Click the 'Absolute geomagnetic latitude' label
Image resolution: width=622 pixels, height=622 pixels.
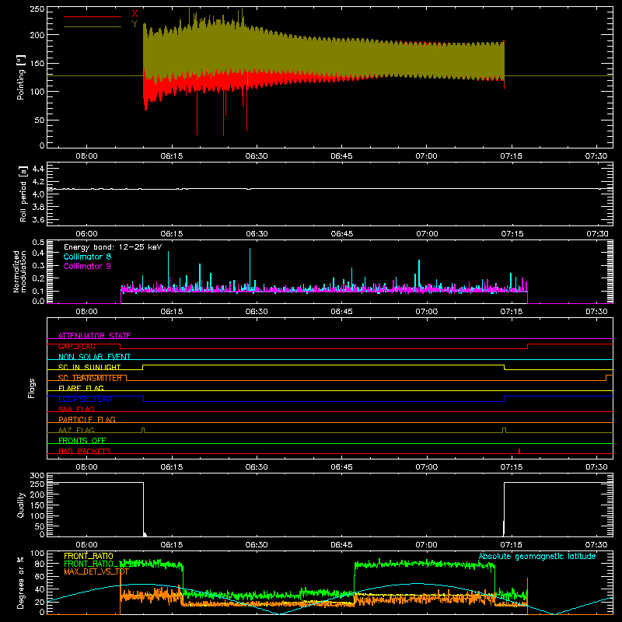coord(537,556)
